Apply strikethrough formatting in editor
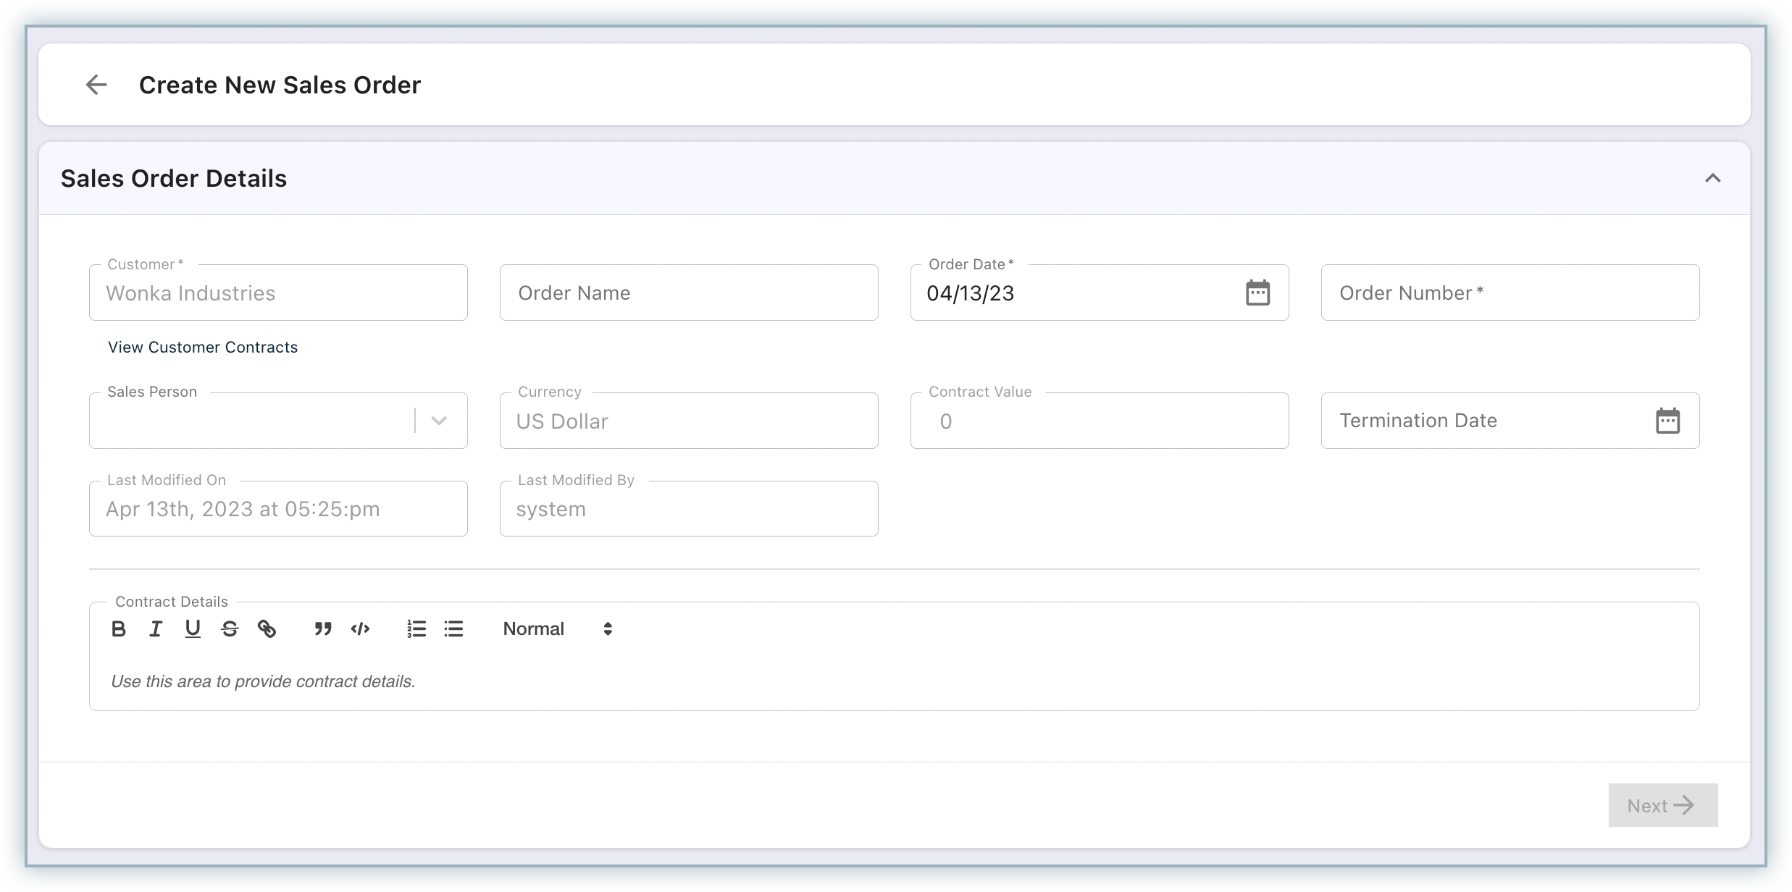 (x=230, y=628)
